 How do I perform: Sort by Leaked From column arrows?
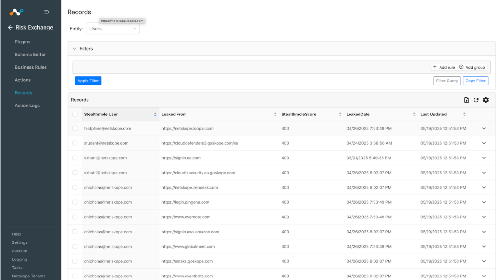click(x=275, y=114)
